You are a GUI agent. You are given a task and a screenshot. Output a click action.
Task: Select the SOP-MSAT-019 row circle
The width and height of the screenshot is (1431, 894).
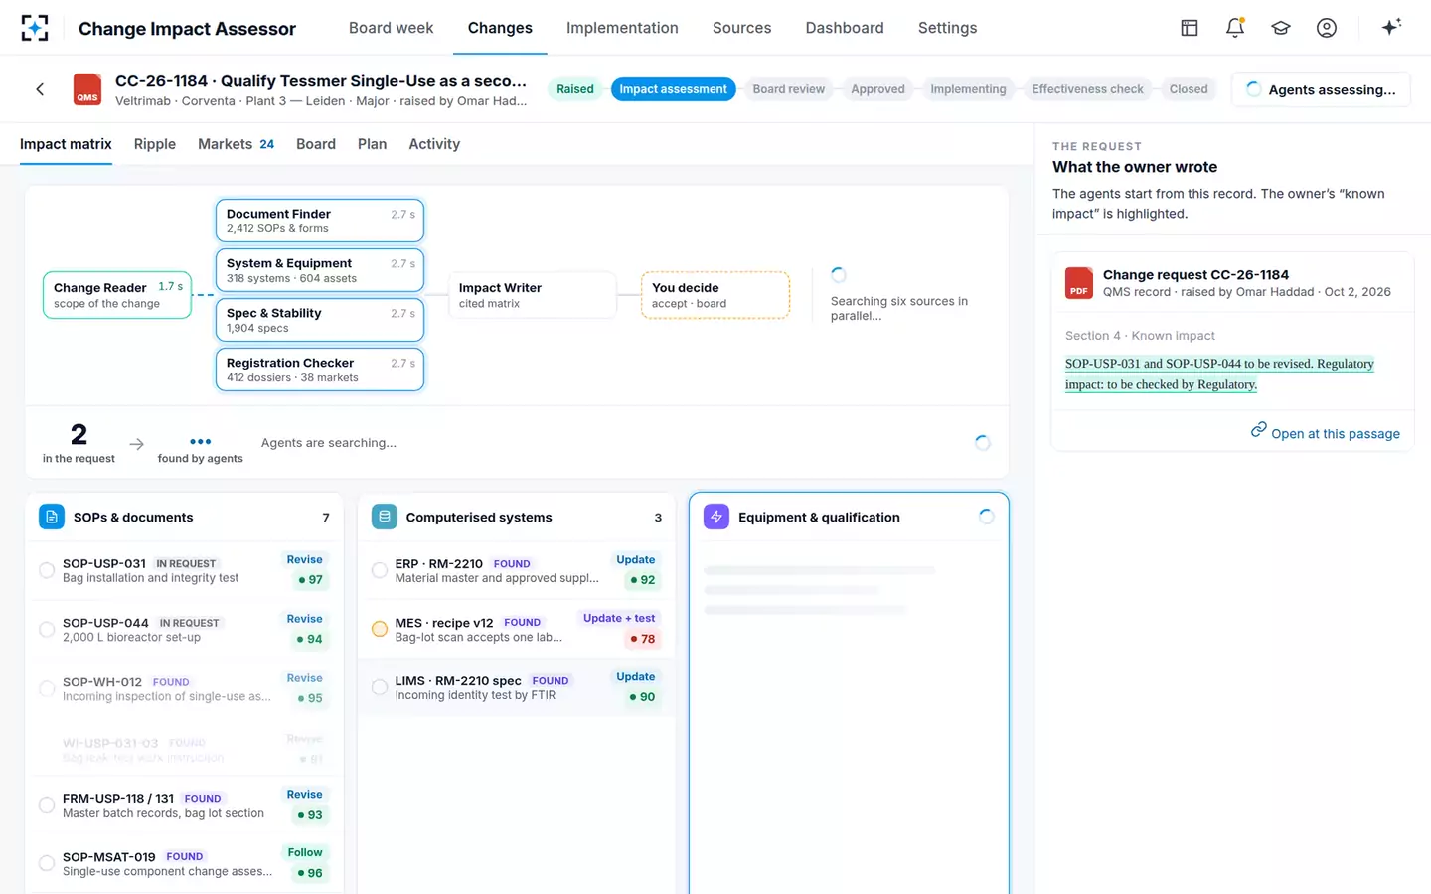(47, 863)
